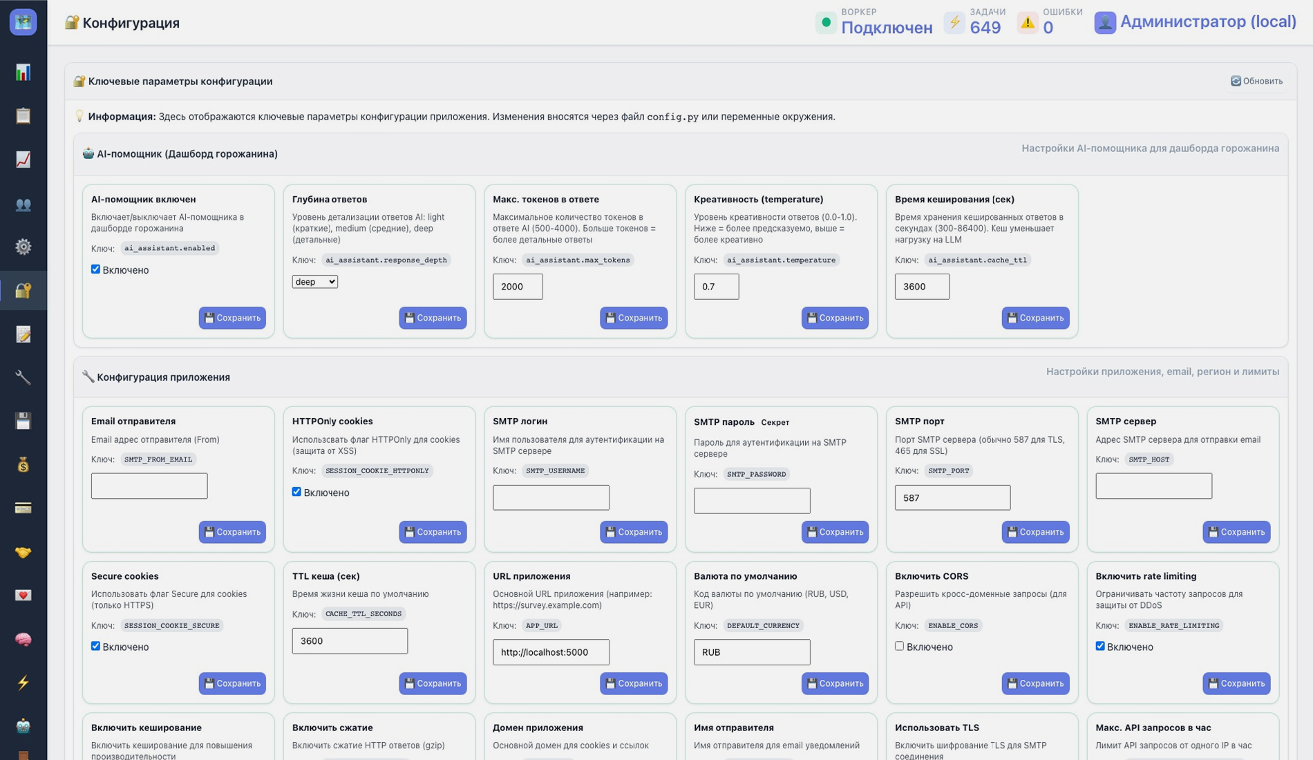Open the Администратор (local) user menu
Image resolution: width=1313 pixels, height=760 pixels.
click(1195, 22)
